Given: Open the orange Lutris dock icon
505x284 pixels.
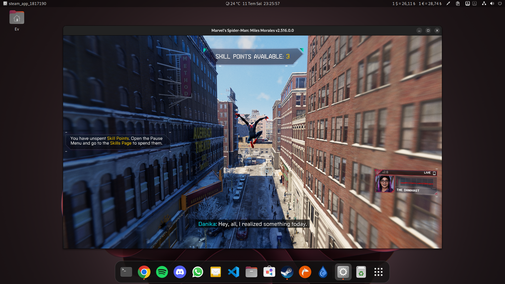Looking at the screenshot, I should coord(305,272).
